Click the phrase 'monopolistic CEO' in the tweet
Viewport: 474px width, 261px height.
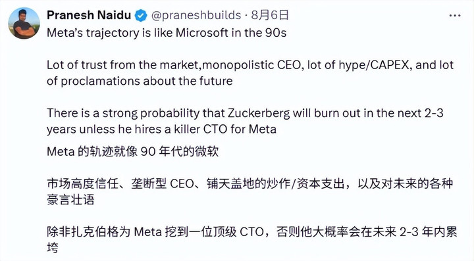[253, 65]
